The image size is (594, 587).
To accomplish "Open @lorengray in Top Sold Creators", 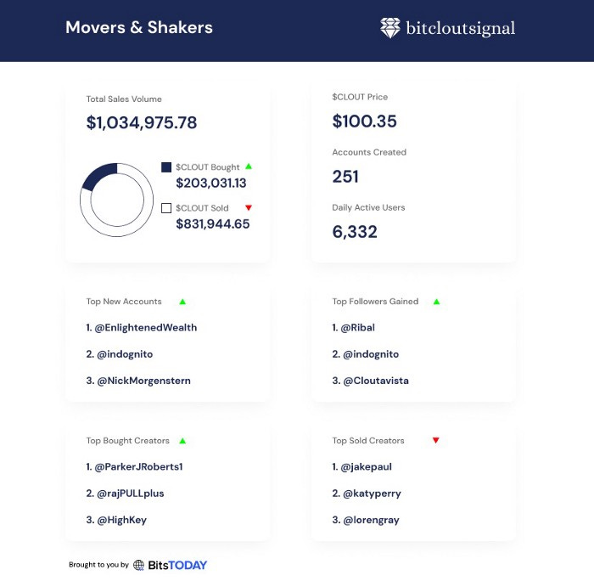I will pyautogui.click(x=366, y=520).
